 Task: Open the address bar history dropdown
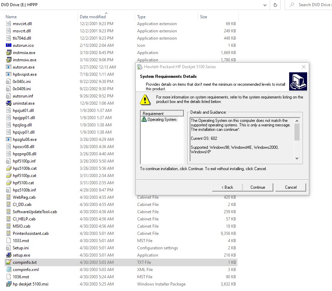click(x=265, y=5)
